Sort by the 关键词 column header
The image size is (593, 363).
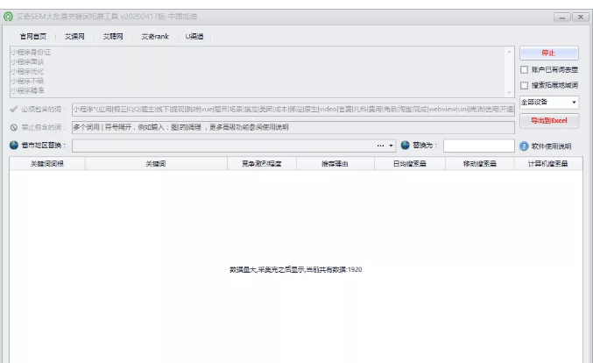tap(156, 163)
